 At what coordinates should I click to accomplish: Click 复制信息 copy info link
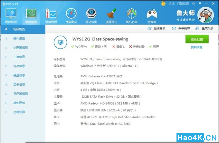(197, 47)
